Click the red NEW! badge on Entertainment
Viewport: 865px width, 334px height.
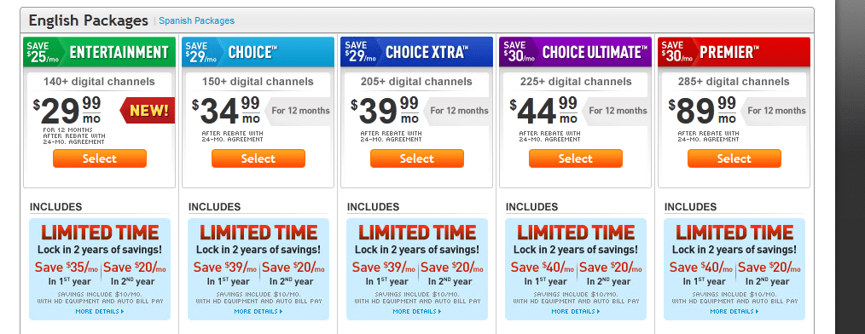[x=148, y=110]
